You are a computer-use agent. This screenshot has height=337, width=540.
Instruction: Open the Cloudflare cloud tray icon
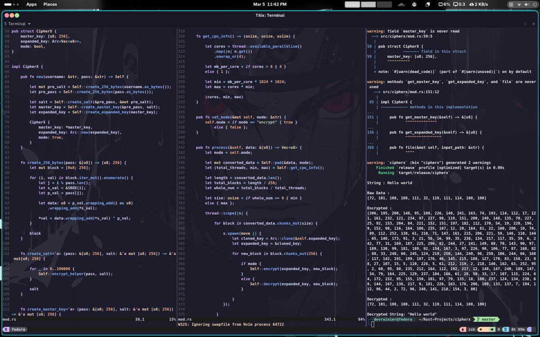(402, 4)
